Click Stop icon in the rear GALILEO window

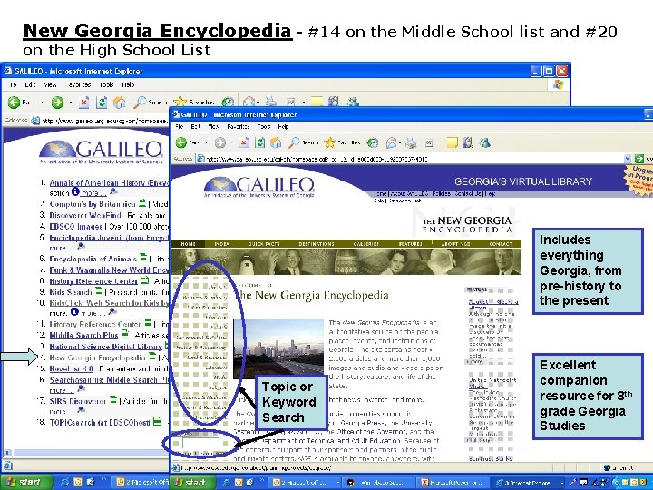(x=84, y=102)
